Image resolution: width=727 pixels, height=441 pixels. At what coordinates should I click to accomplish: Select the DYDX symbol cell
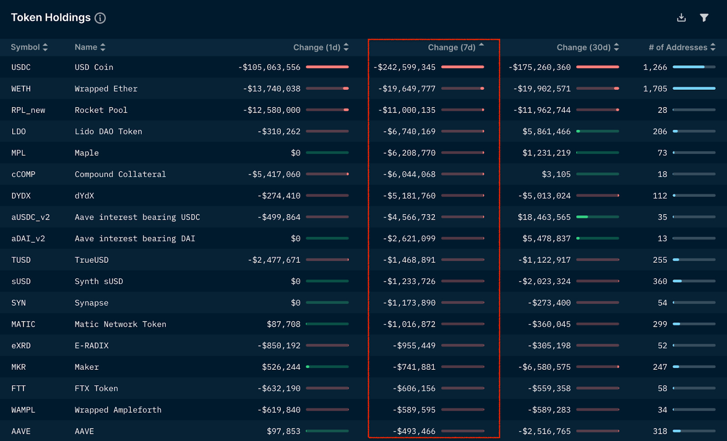[x=21, y=196]
